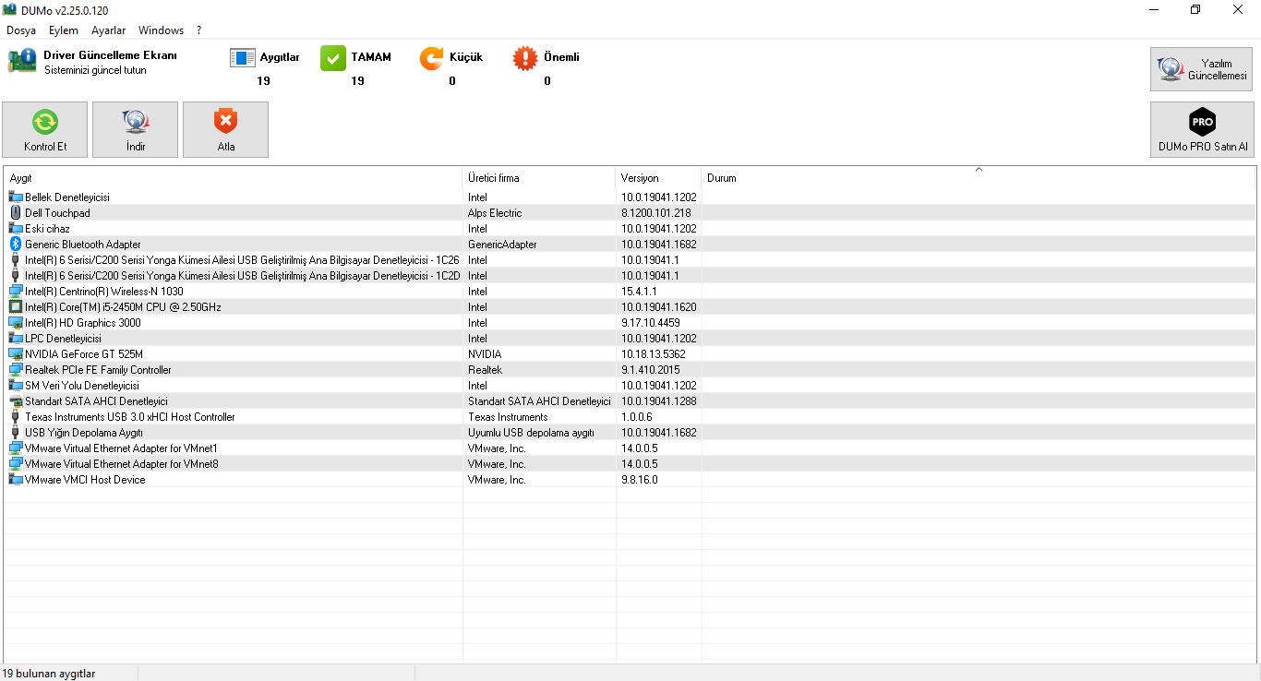
Task: Click Alps Electric manufacturer cell
Action: pyautogui.click(x=495, y=213)
